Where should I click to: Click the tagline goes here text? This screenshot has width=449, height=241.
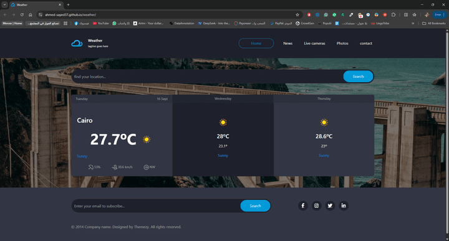(98, 46)
